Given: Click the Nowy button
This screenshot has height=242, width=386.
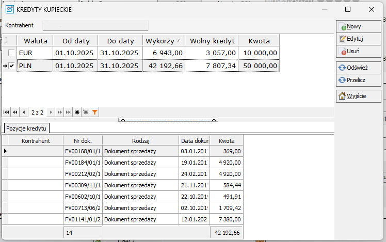Looking at the screenshot, I should (359, 26).
